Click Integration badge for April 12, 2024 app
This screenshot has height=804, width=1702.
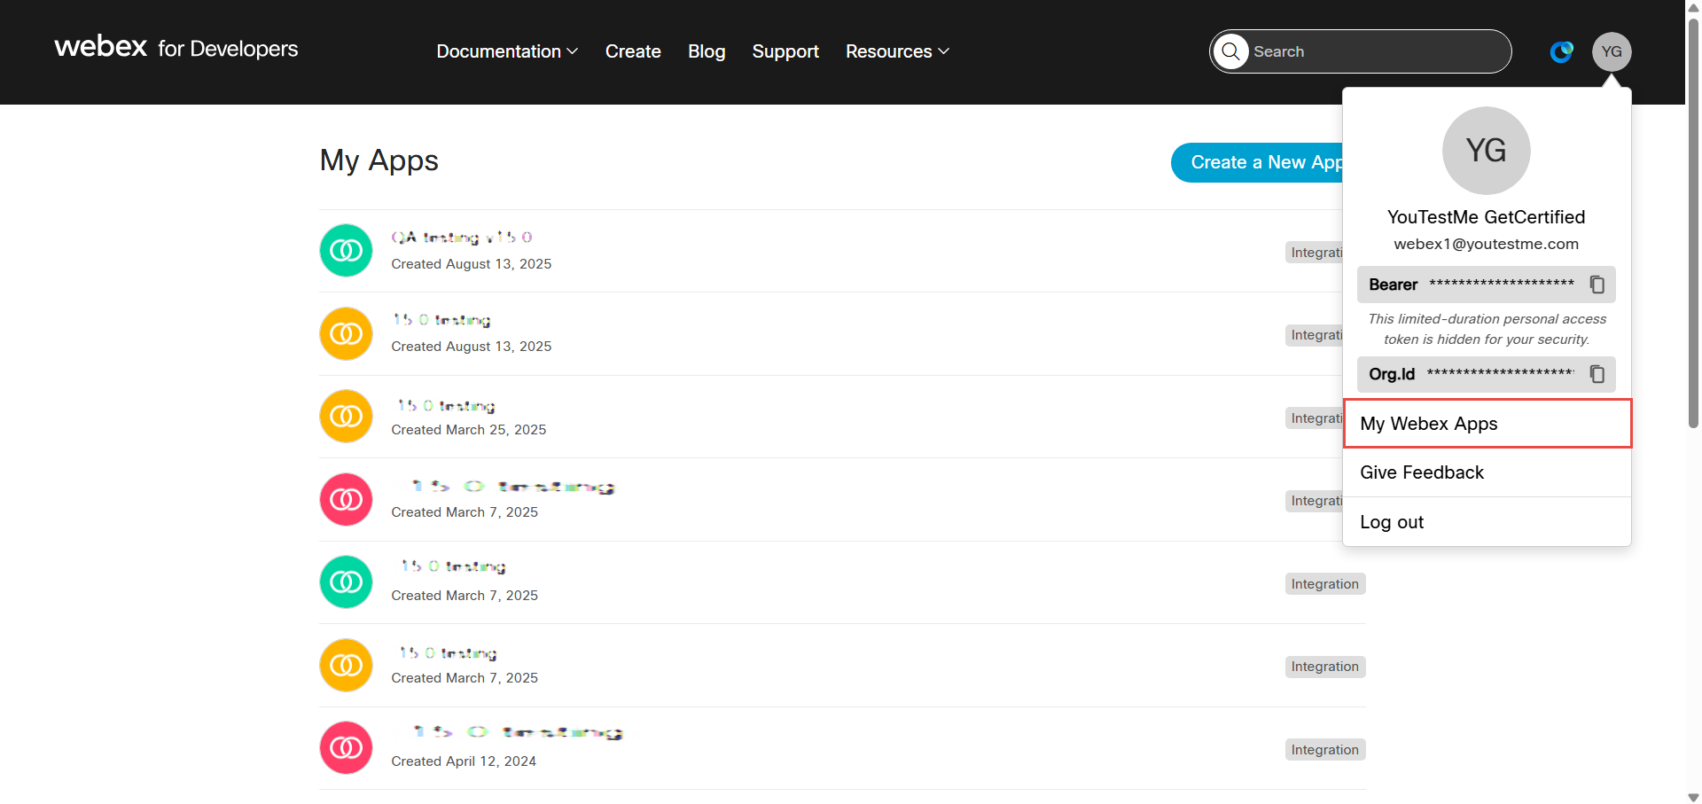tap(1325, 750)
